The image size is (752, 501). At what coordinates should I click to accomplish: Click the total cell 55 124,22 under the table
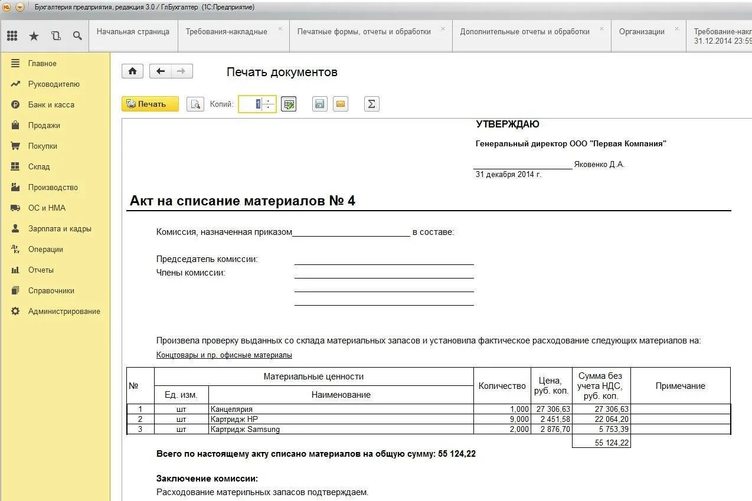(x=601, y=442)
